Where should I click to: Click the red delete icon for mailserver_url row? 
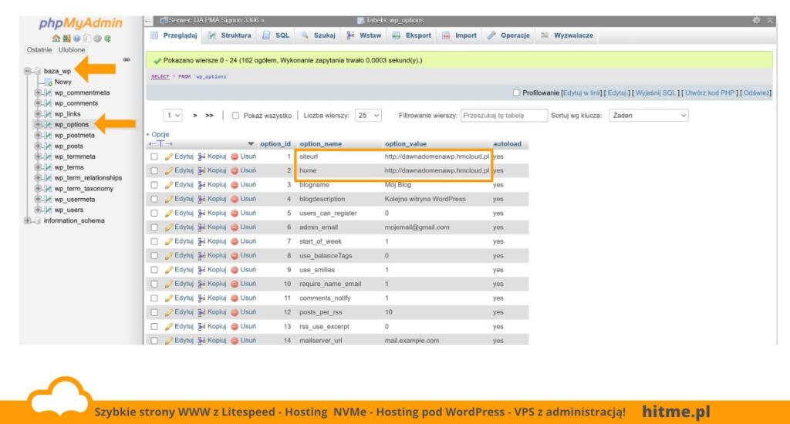(x=235, y=341)
